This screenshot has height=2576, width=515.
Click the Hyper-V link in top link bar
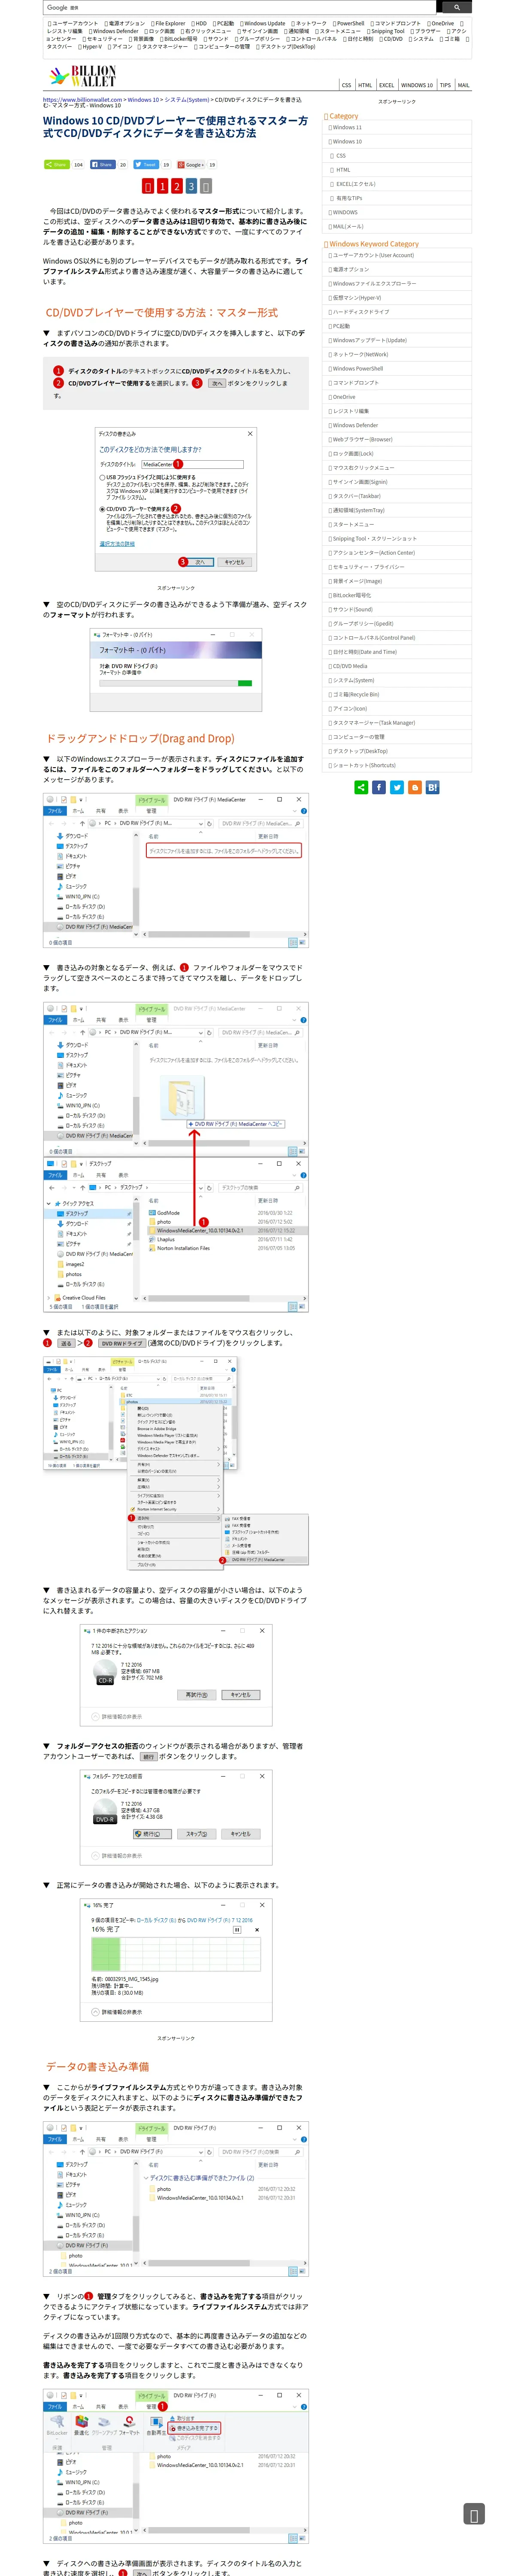coord(90,46)
